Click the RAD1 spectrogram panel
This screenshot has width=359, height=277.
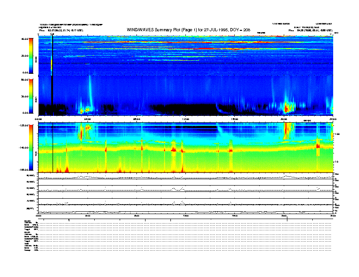185,96
